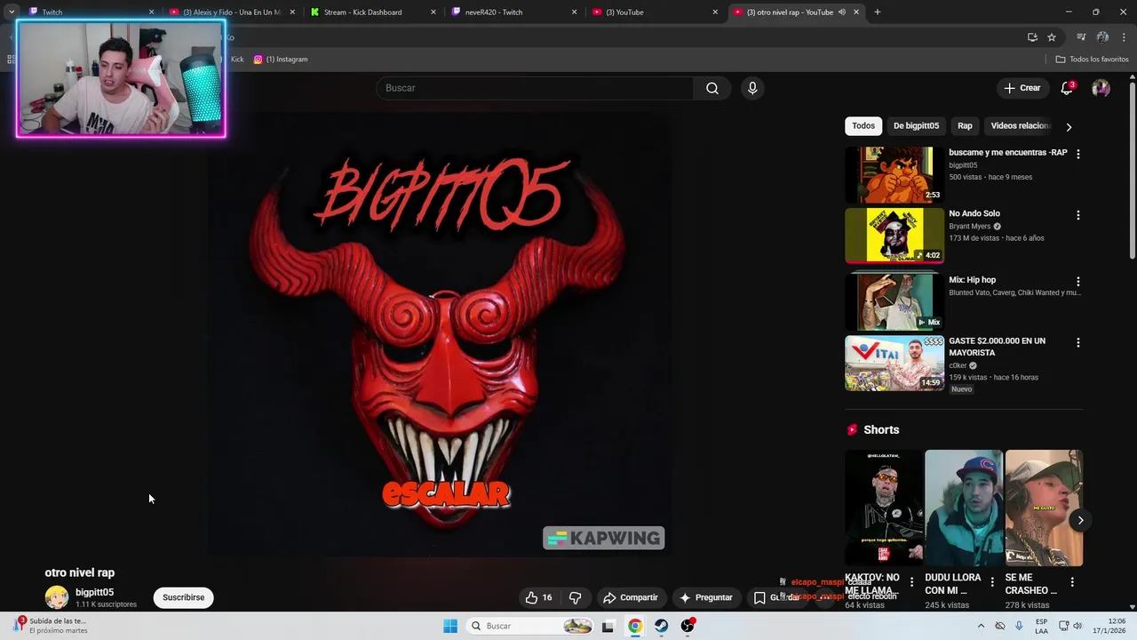Click the Suscribirse button
The height and width of the screenshot is (640, 1137).
coord(184,597)
